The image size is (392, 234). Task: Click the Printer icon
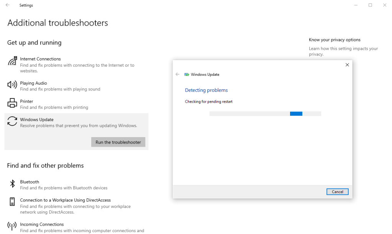(12, 103)
